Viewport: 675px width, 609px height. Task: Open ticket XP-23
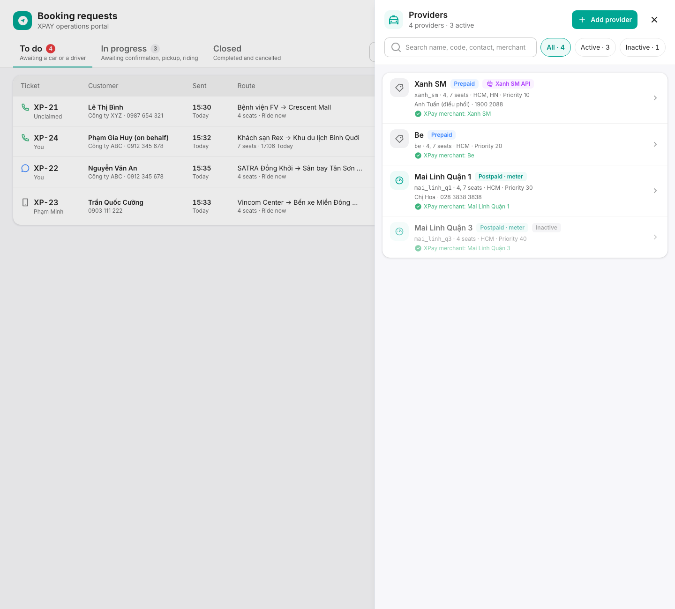(x=194, y=206)
